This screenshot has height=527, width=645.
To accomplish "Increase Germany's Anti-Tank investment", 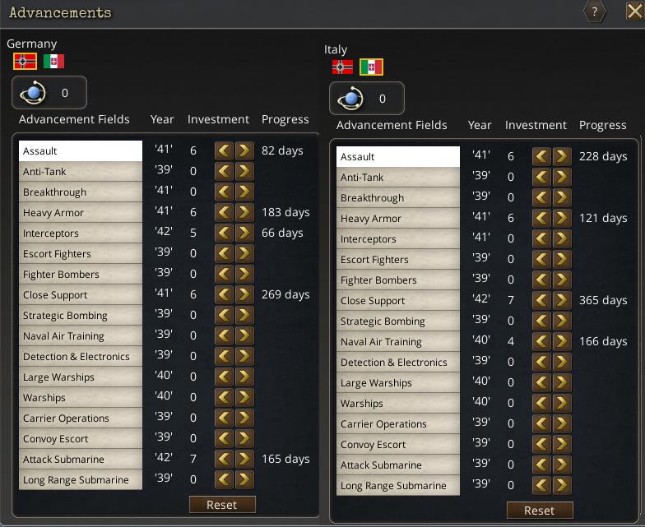I will [x=244, y=171].
